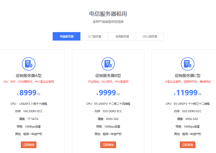The width and height of the screenshot is (216, 153).
Task: Click the CPU: L5620*2 八核十六线程 row
Action: click(29, 104)
